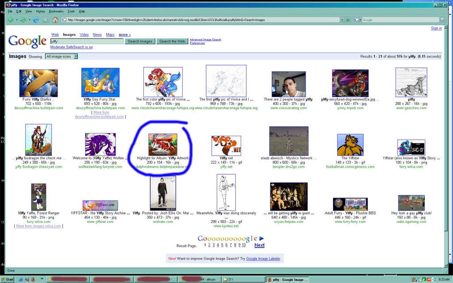The image size is (453, 283).
Task: Expand the quick launch overflow chevron
Action: pyautogui.click(x=42, y=279)
